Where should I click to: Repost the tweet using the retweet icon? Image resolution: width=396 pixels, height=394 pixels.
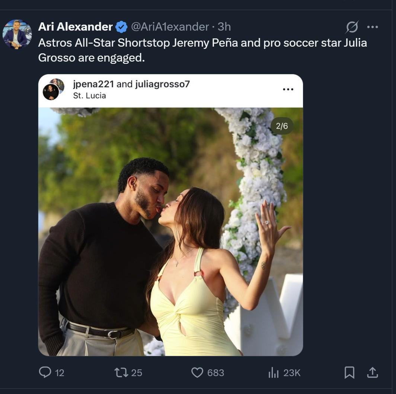coord(121,372)
